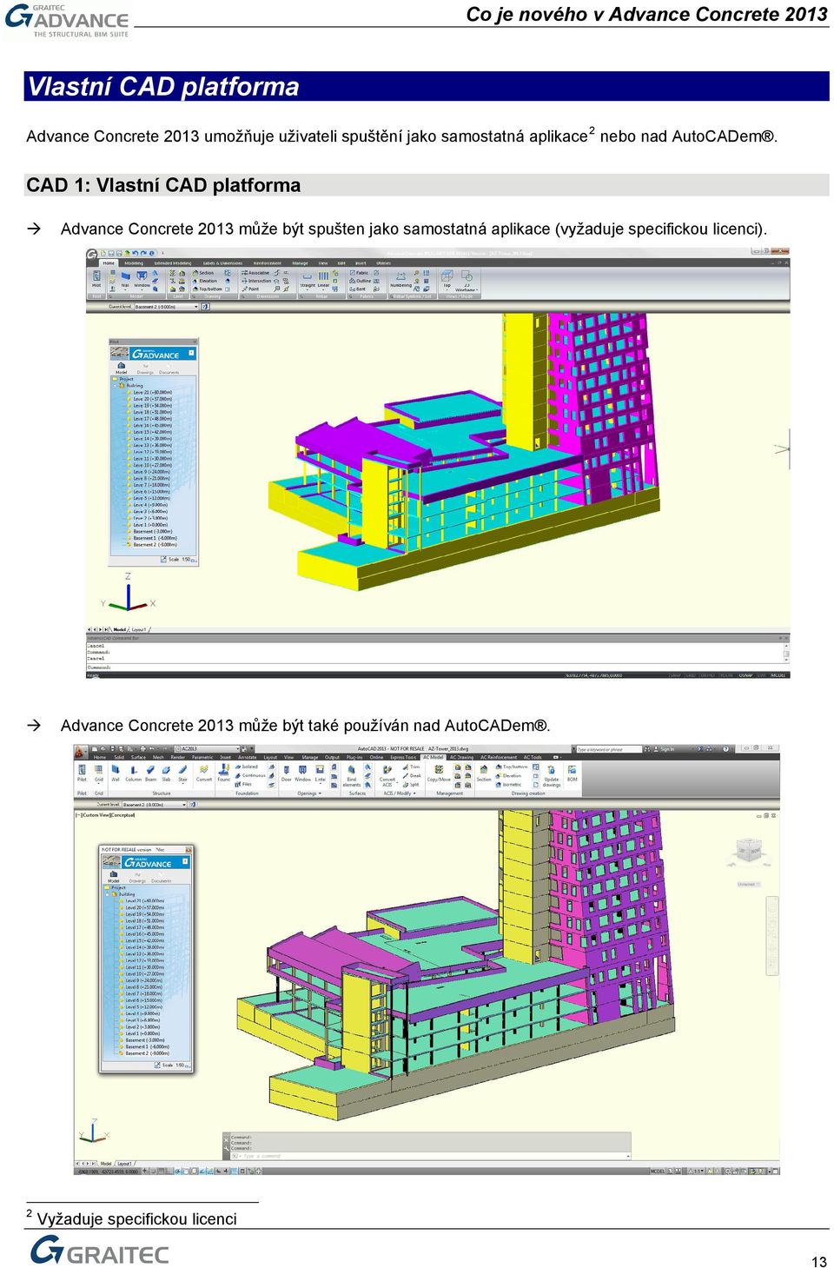Select Level 1 (+0.000m) in upper Pilot

pyautogui.click(x=150, y=525)
